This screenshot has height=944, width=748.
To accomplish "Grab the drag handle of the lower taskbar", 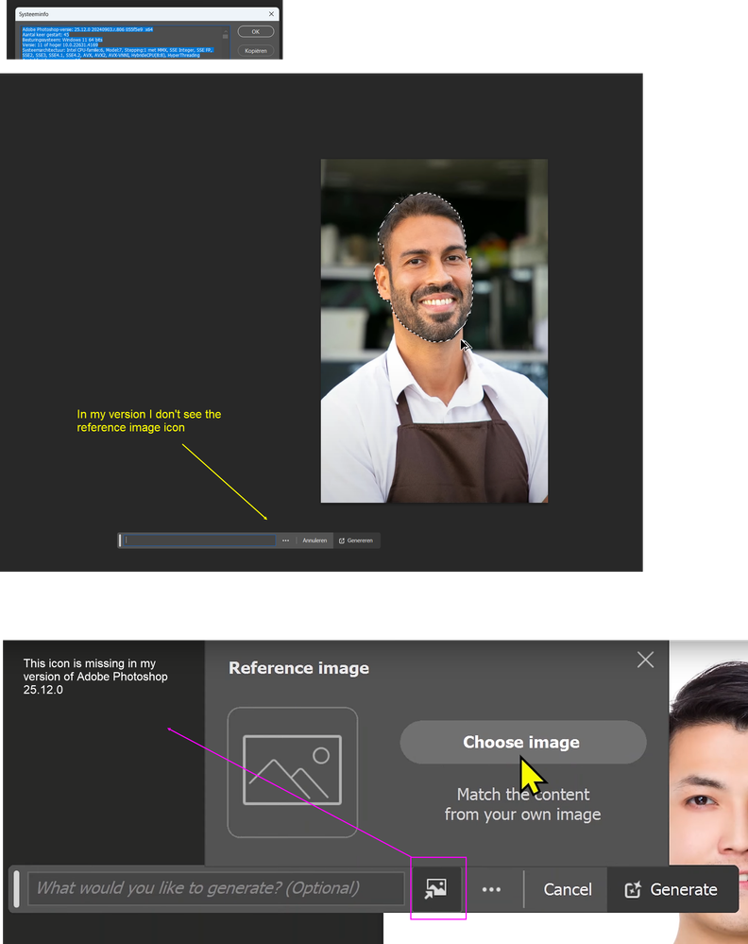I will coord(16,889).
